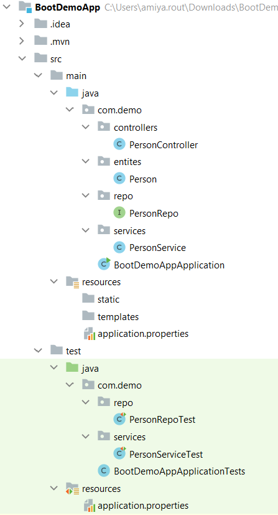This screenshot has height=515, width=278.
Task: Collapse the main repo package
Action: [x=86, y=196]
